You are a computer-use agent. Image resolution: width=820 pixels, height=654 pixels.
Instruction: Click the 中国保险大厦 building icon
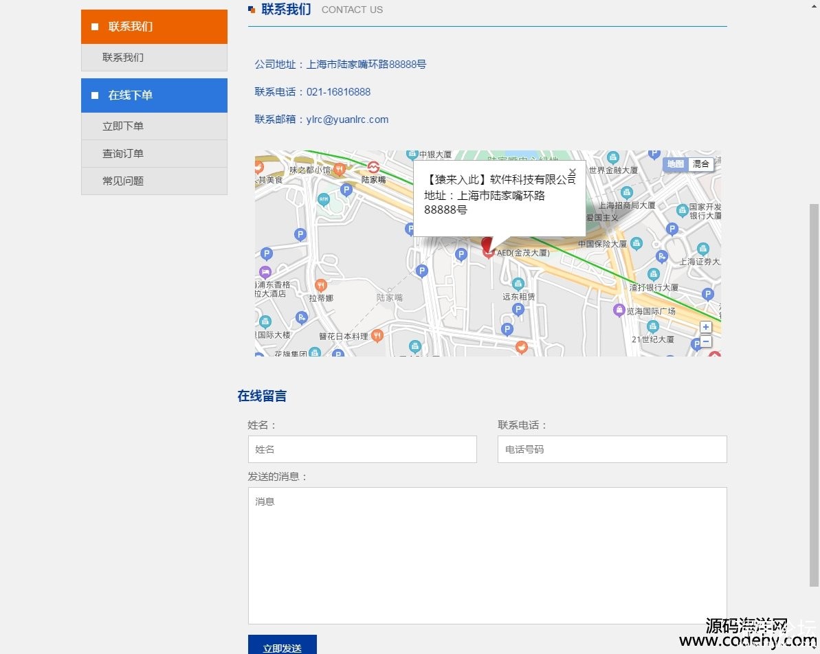pos(636,244)
